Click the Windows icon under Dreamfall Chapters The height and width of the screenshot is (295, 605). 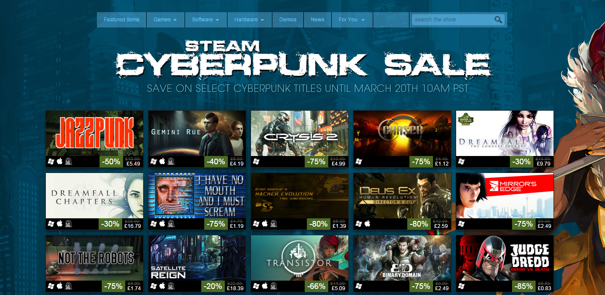(x=51, y=224)
